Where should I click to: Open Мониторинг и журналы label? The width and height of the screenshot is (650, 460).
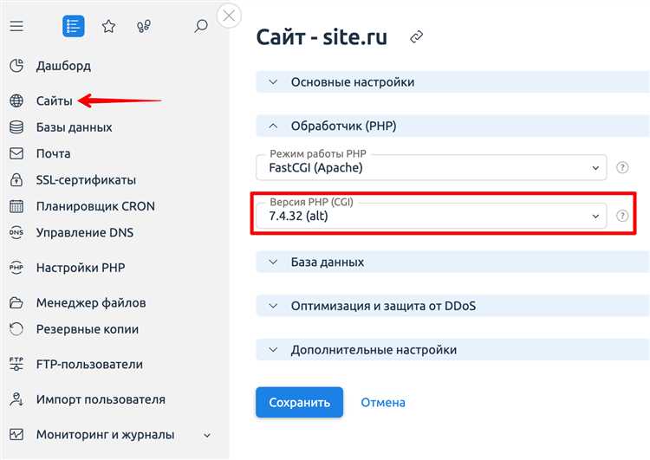pyautogui.click(x=105, y=435)
